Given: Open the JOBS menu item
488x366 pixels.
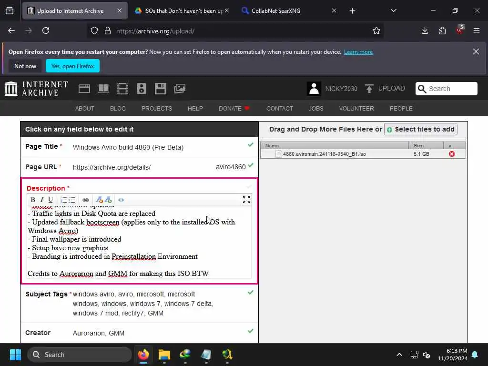Looking at the screenshot, I should 316,108.
